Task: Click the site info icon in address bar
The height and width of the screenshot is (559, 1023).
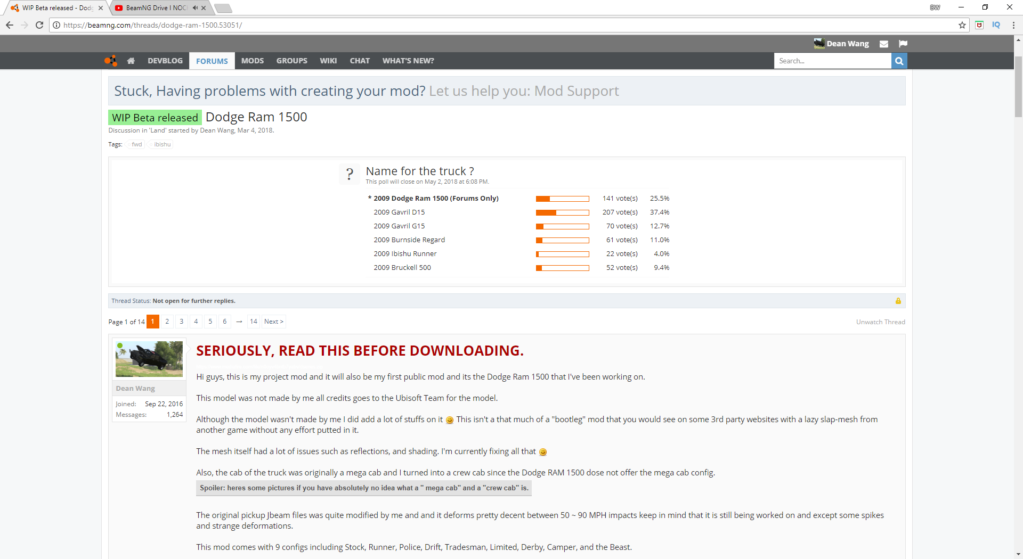Action: (56, 25)
